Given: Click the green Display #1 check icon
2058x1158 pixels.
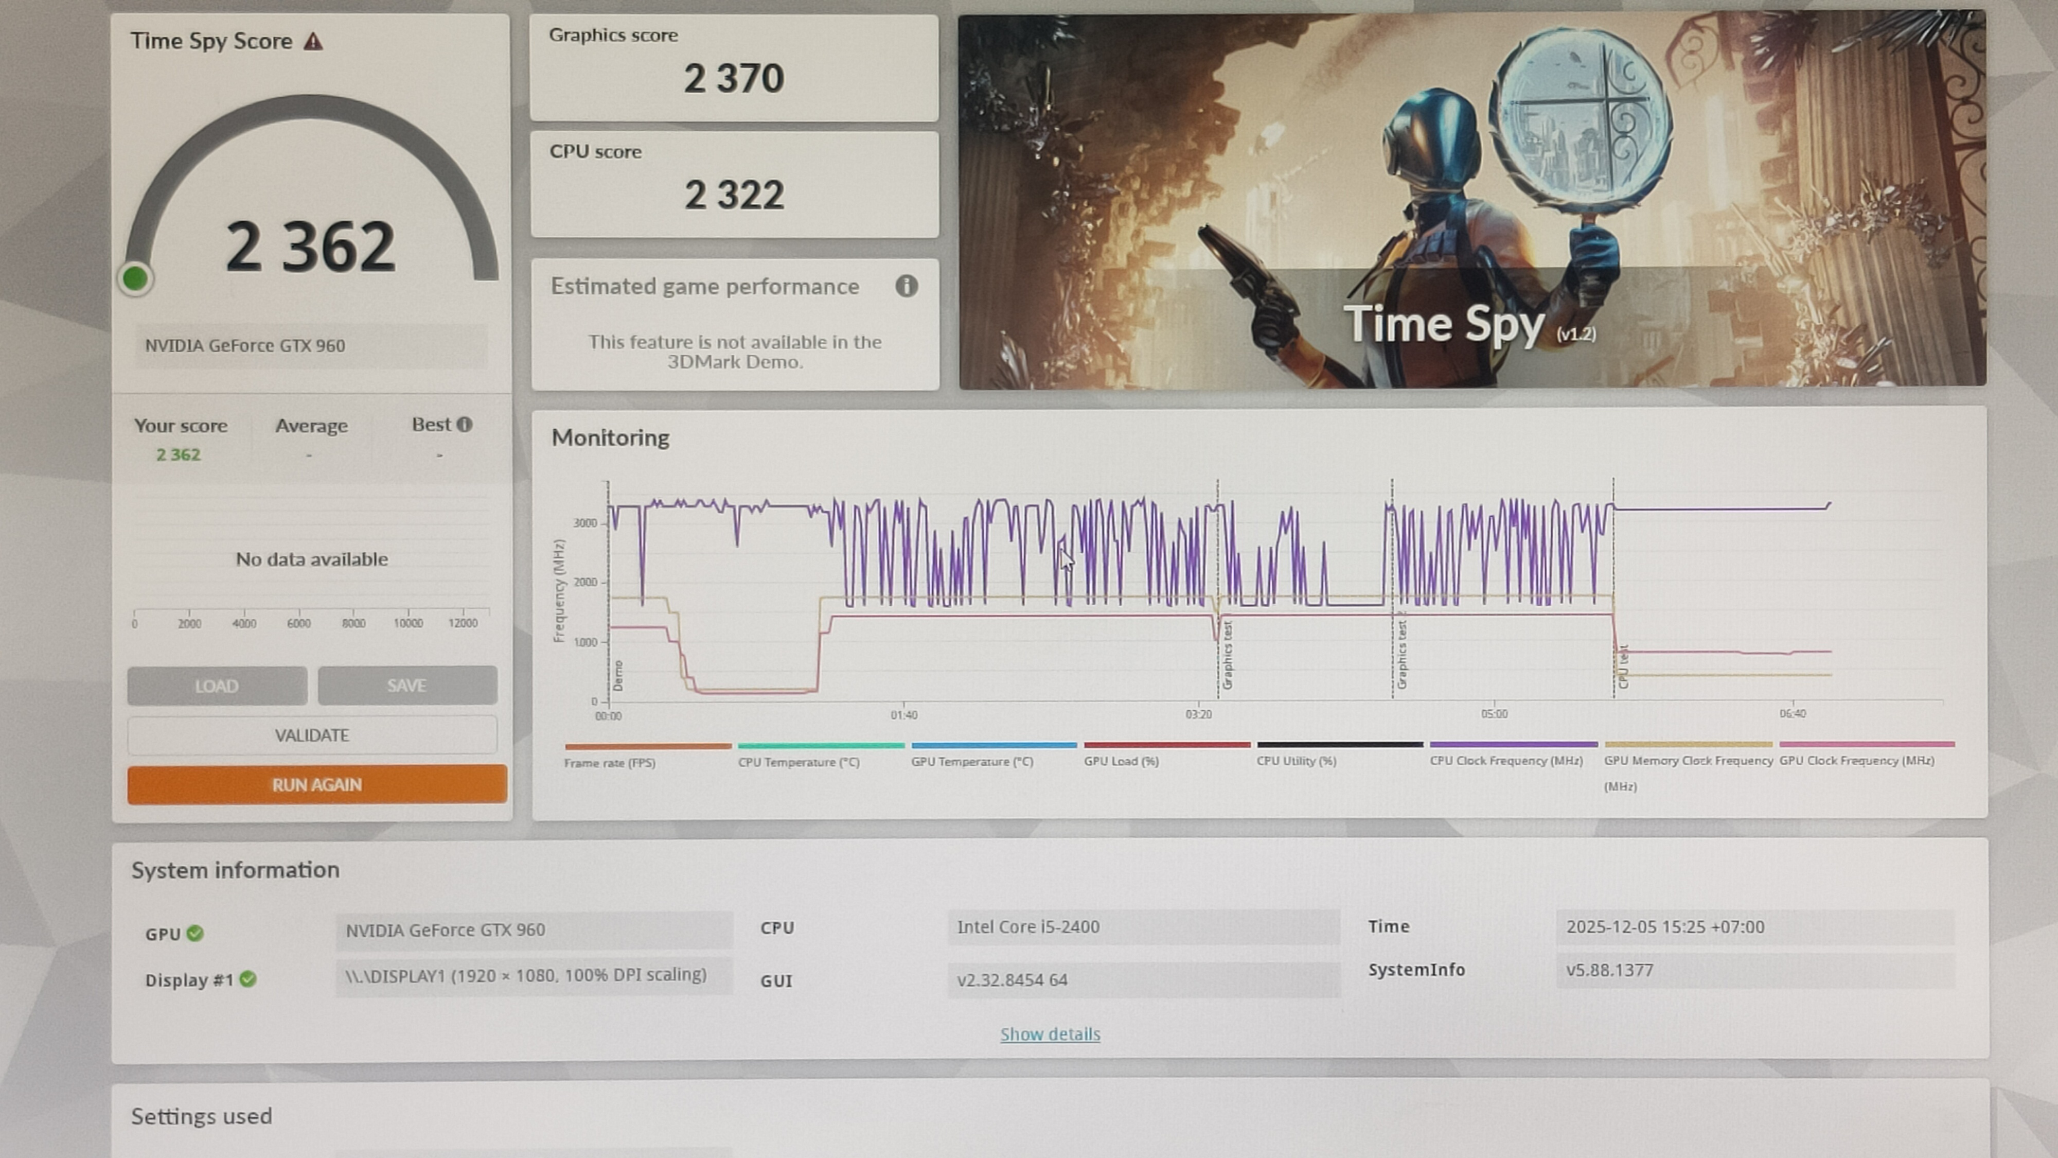Looking at the screenshot, I should point(247,979).
